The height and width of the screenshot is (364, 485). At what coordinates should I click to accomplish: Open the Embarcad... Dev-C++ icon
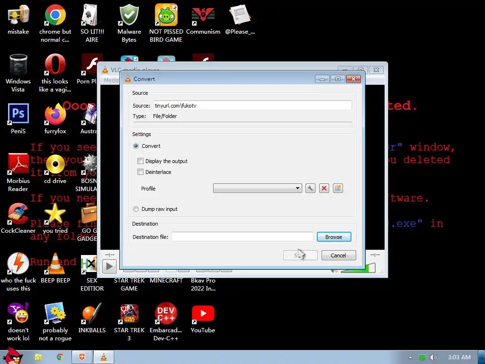[166, 322]
